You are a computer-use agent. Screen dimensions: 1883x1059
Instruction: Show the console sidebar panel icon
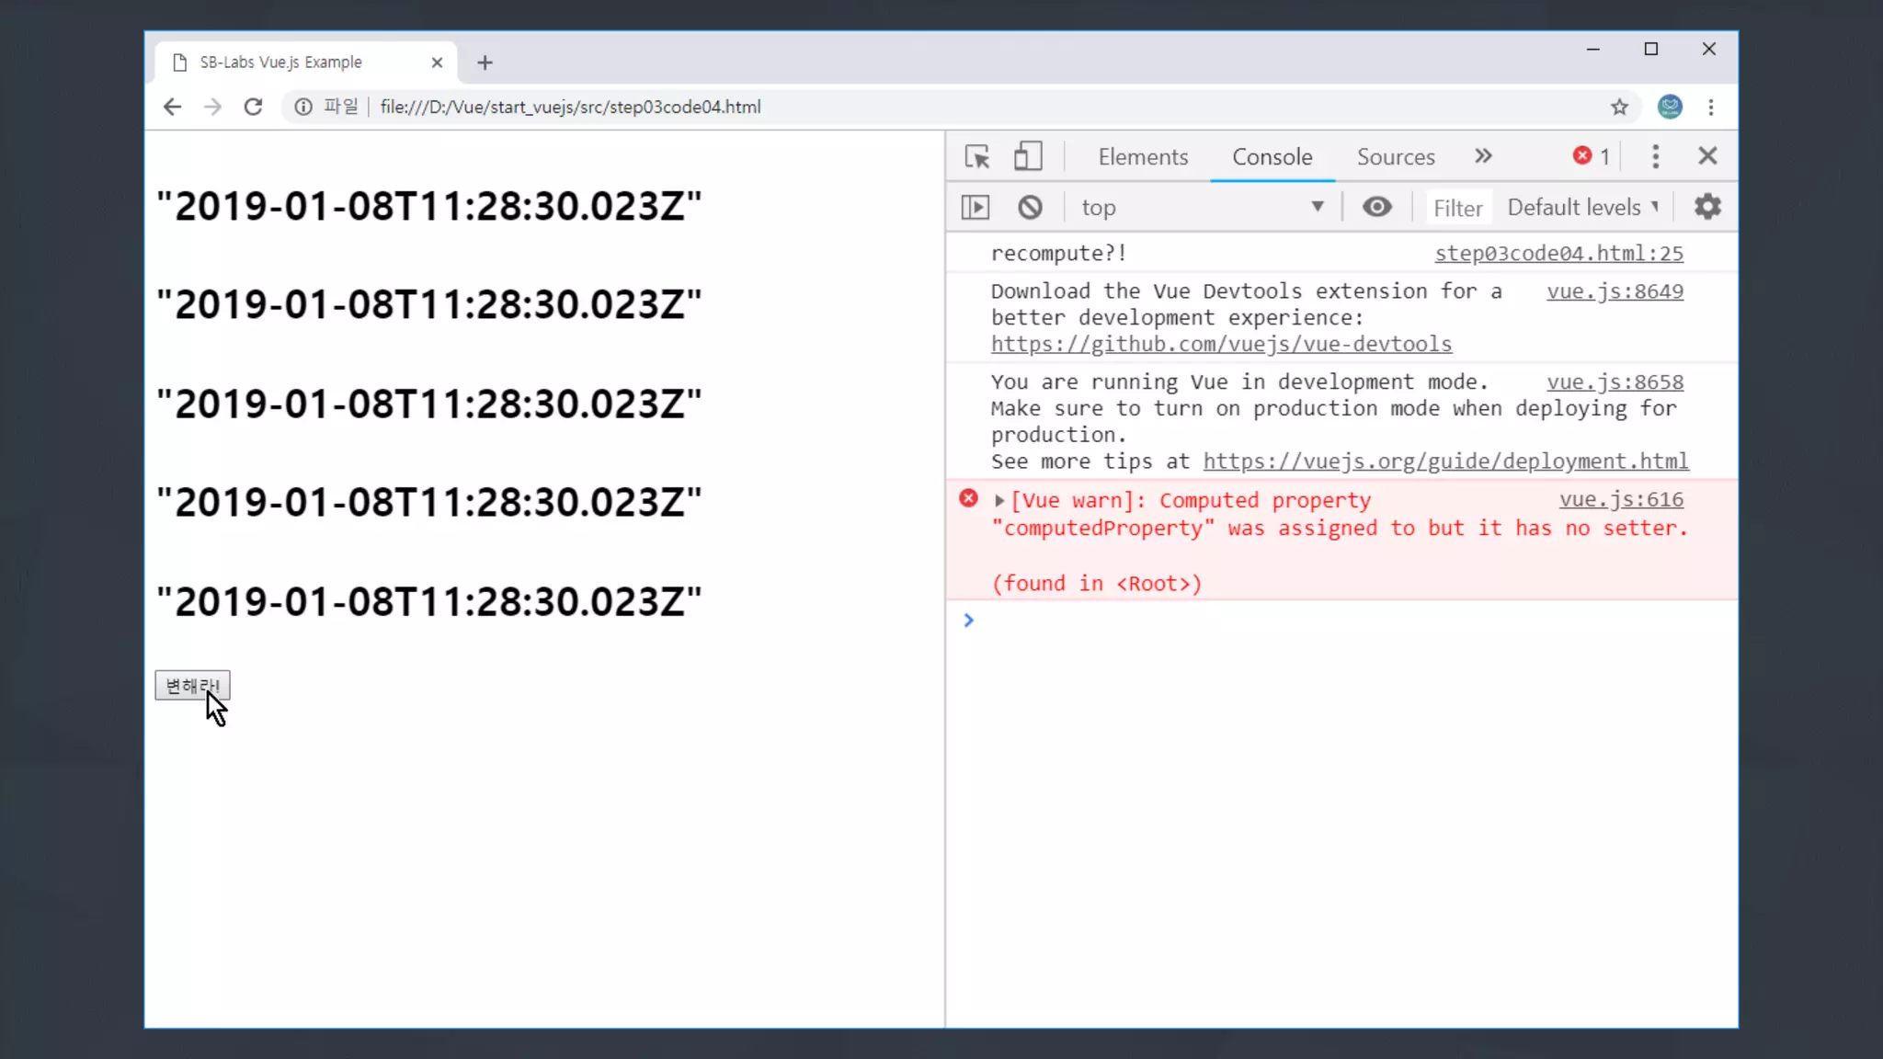tap(975, 208)
